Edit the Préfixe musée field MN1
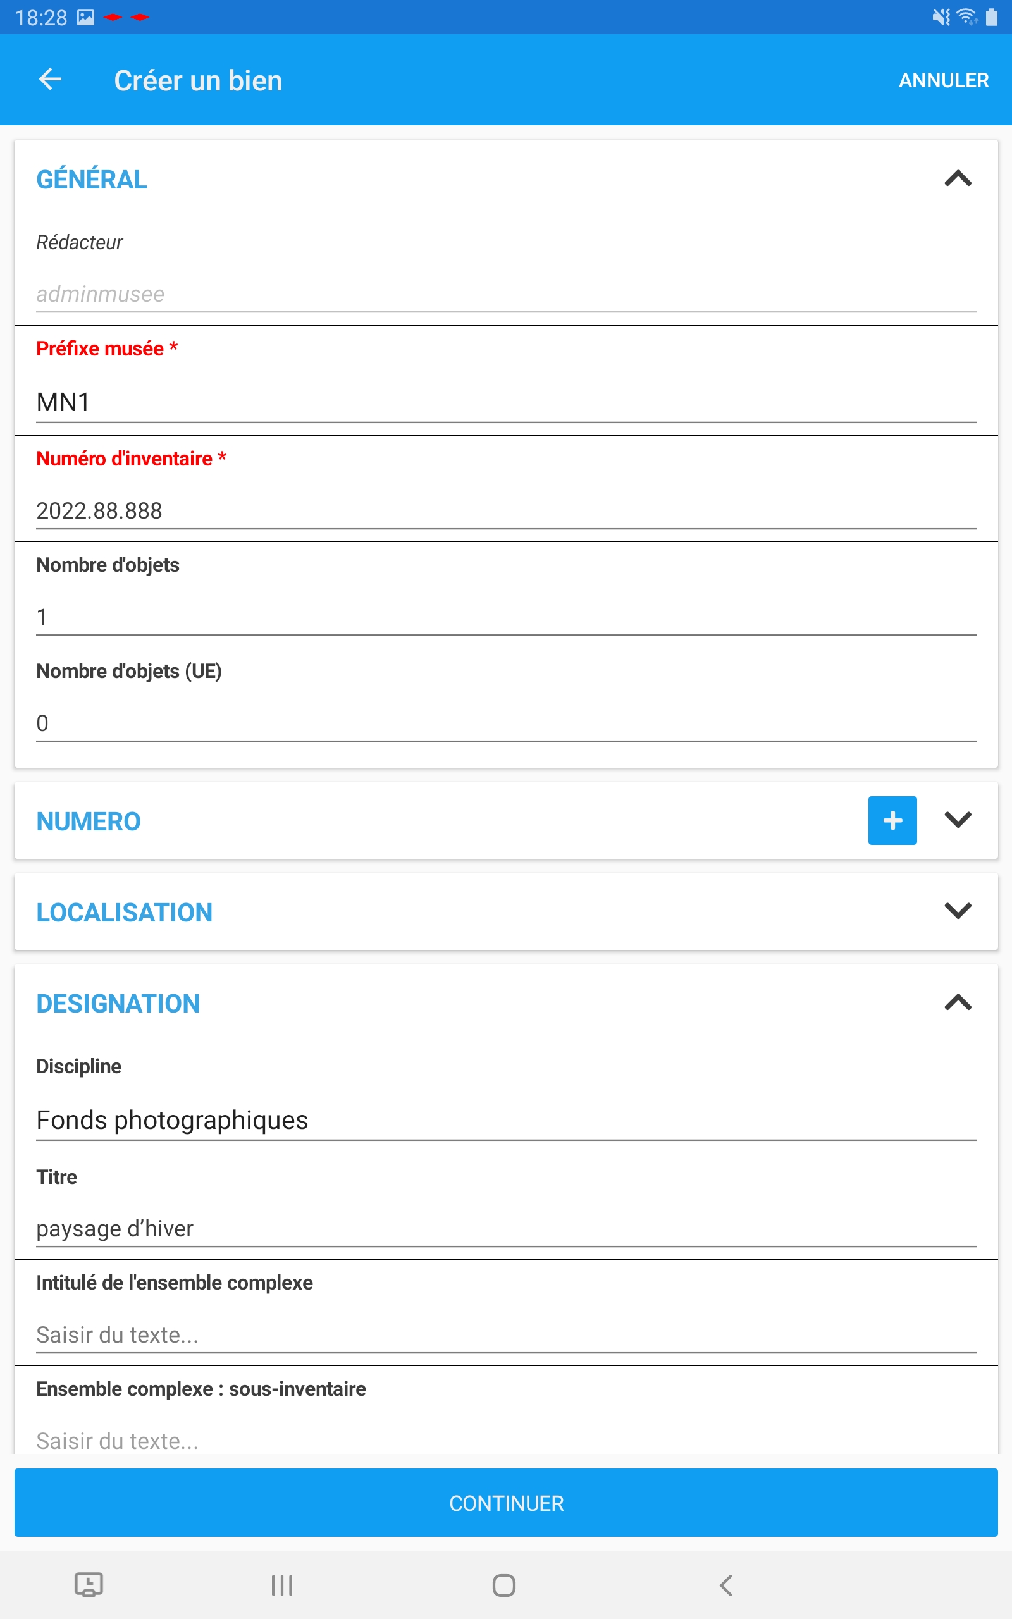The image size is (1012, 1619). click(x=506, y=403)
